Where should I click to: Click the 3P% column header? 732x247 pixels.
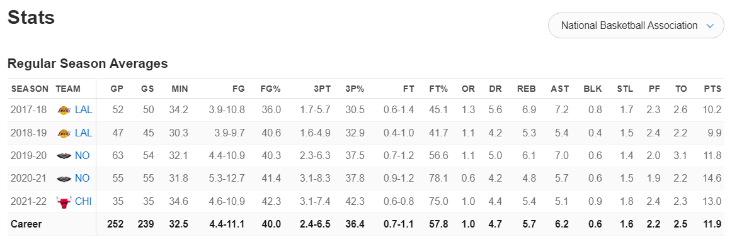coord(354,89)
